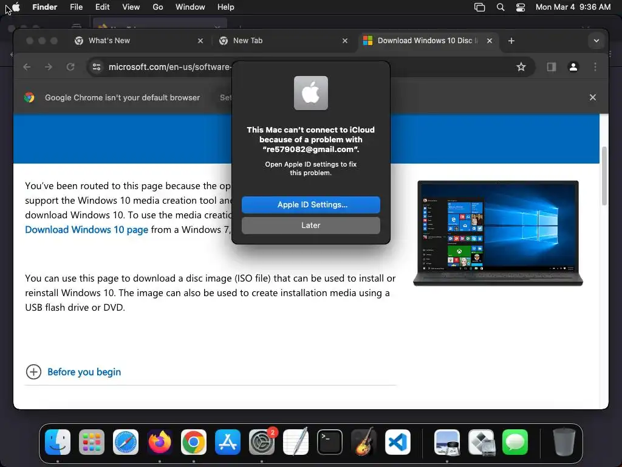Launch Safari from the Dock
This screenshot has width=622, height=467.
tap(126, 442)
